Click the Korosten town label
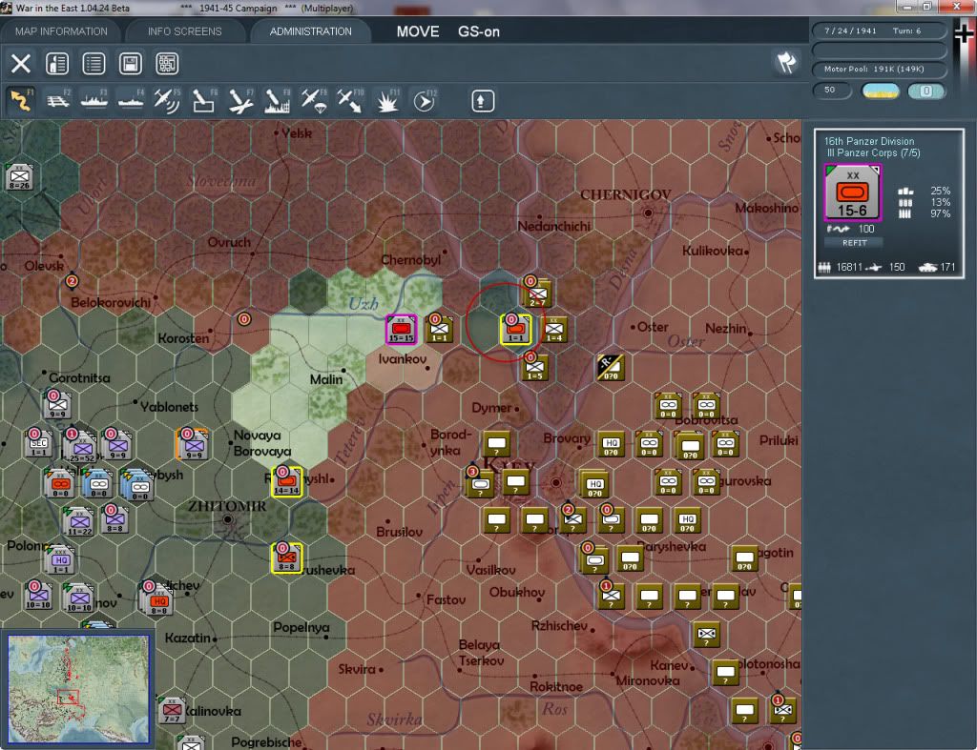The height and width of the screenshot is (750, 977). (183, 338)
